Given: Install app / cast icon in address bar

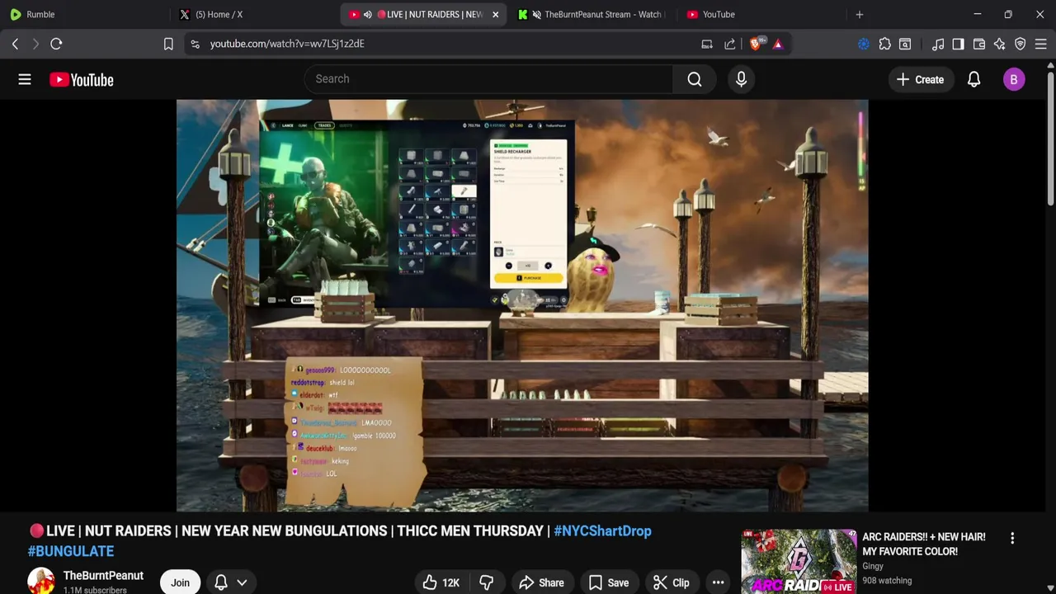Looking at the screenshot, I should (707, 44).
